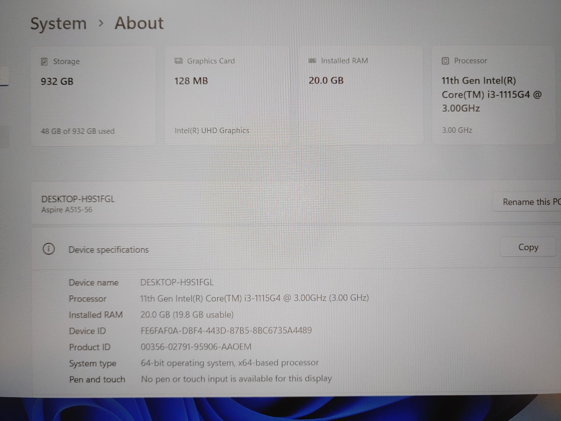This screenshot has height=421, width=561.
Task: Click the 20.0 GB Installed RAM value
Action: (x=326, y=80)
